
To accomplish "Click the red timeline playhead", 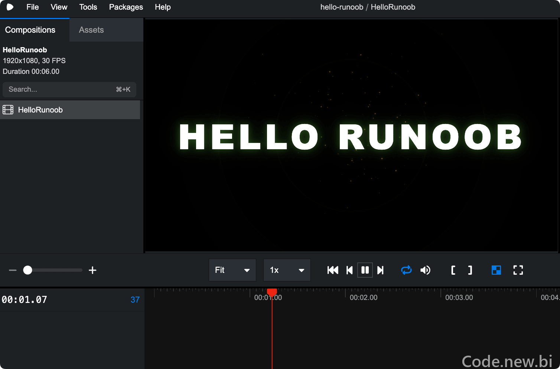I will (x=272, y=293).
